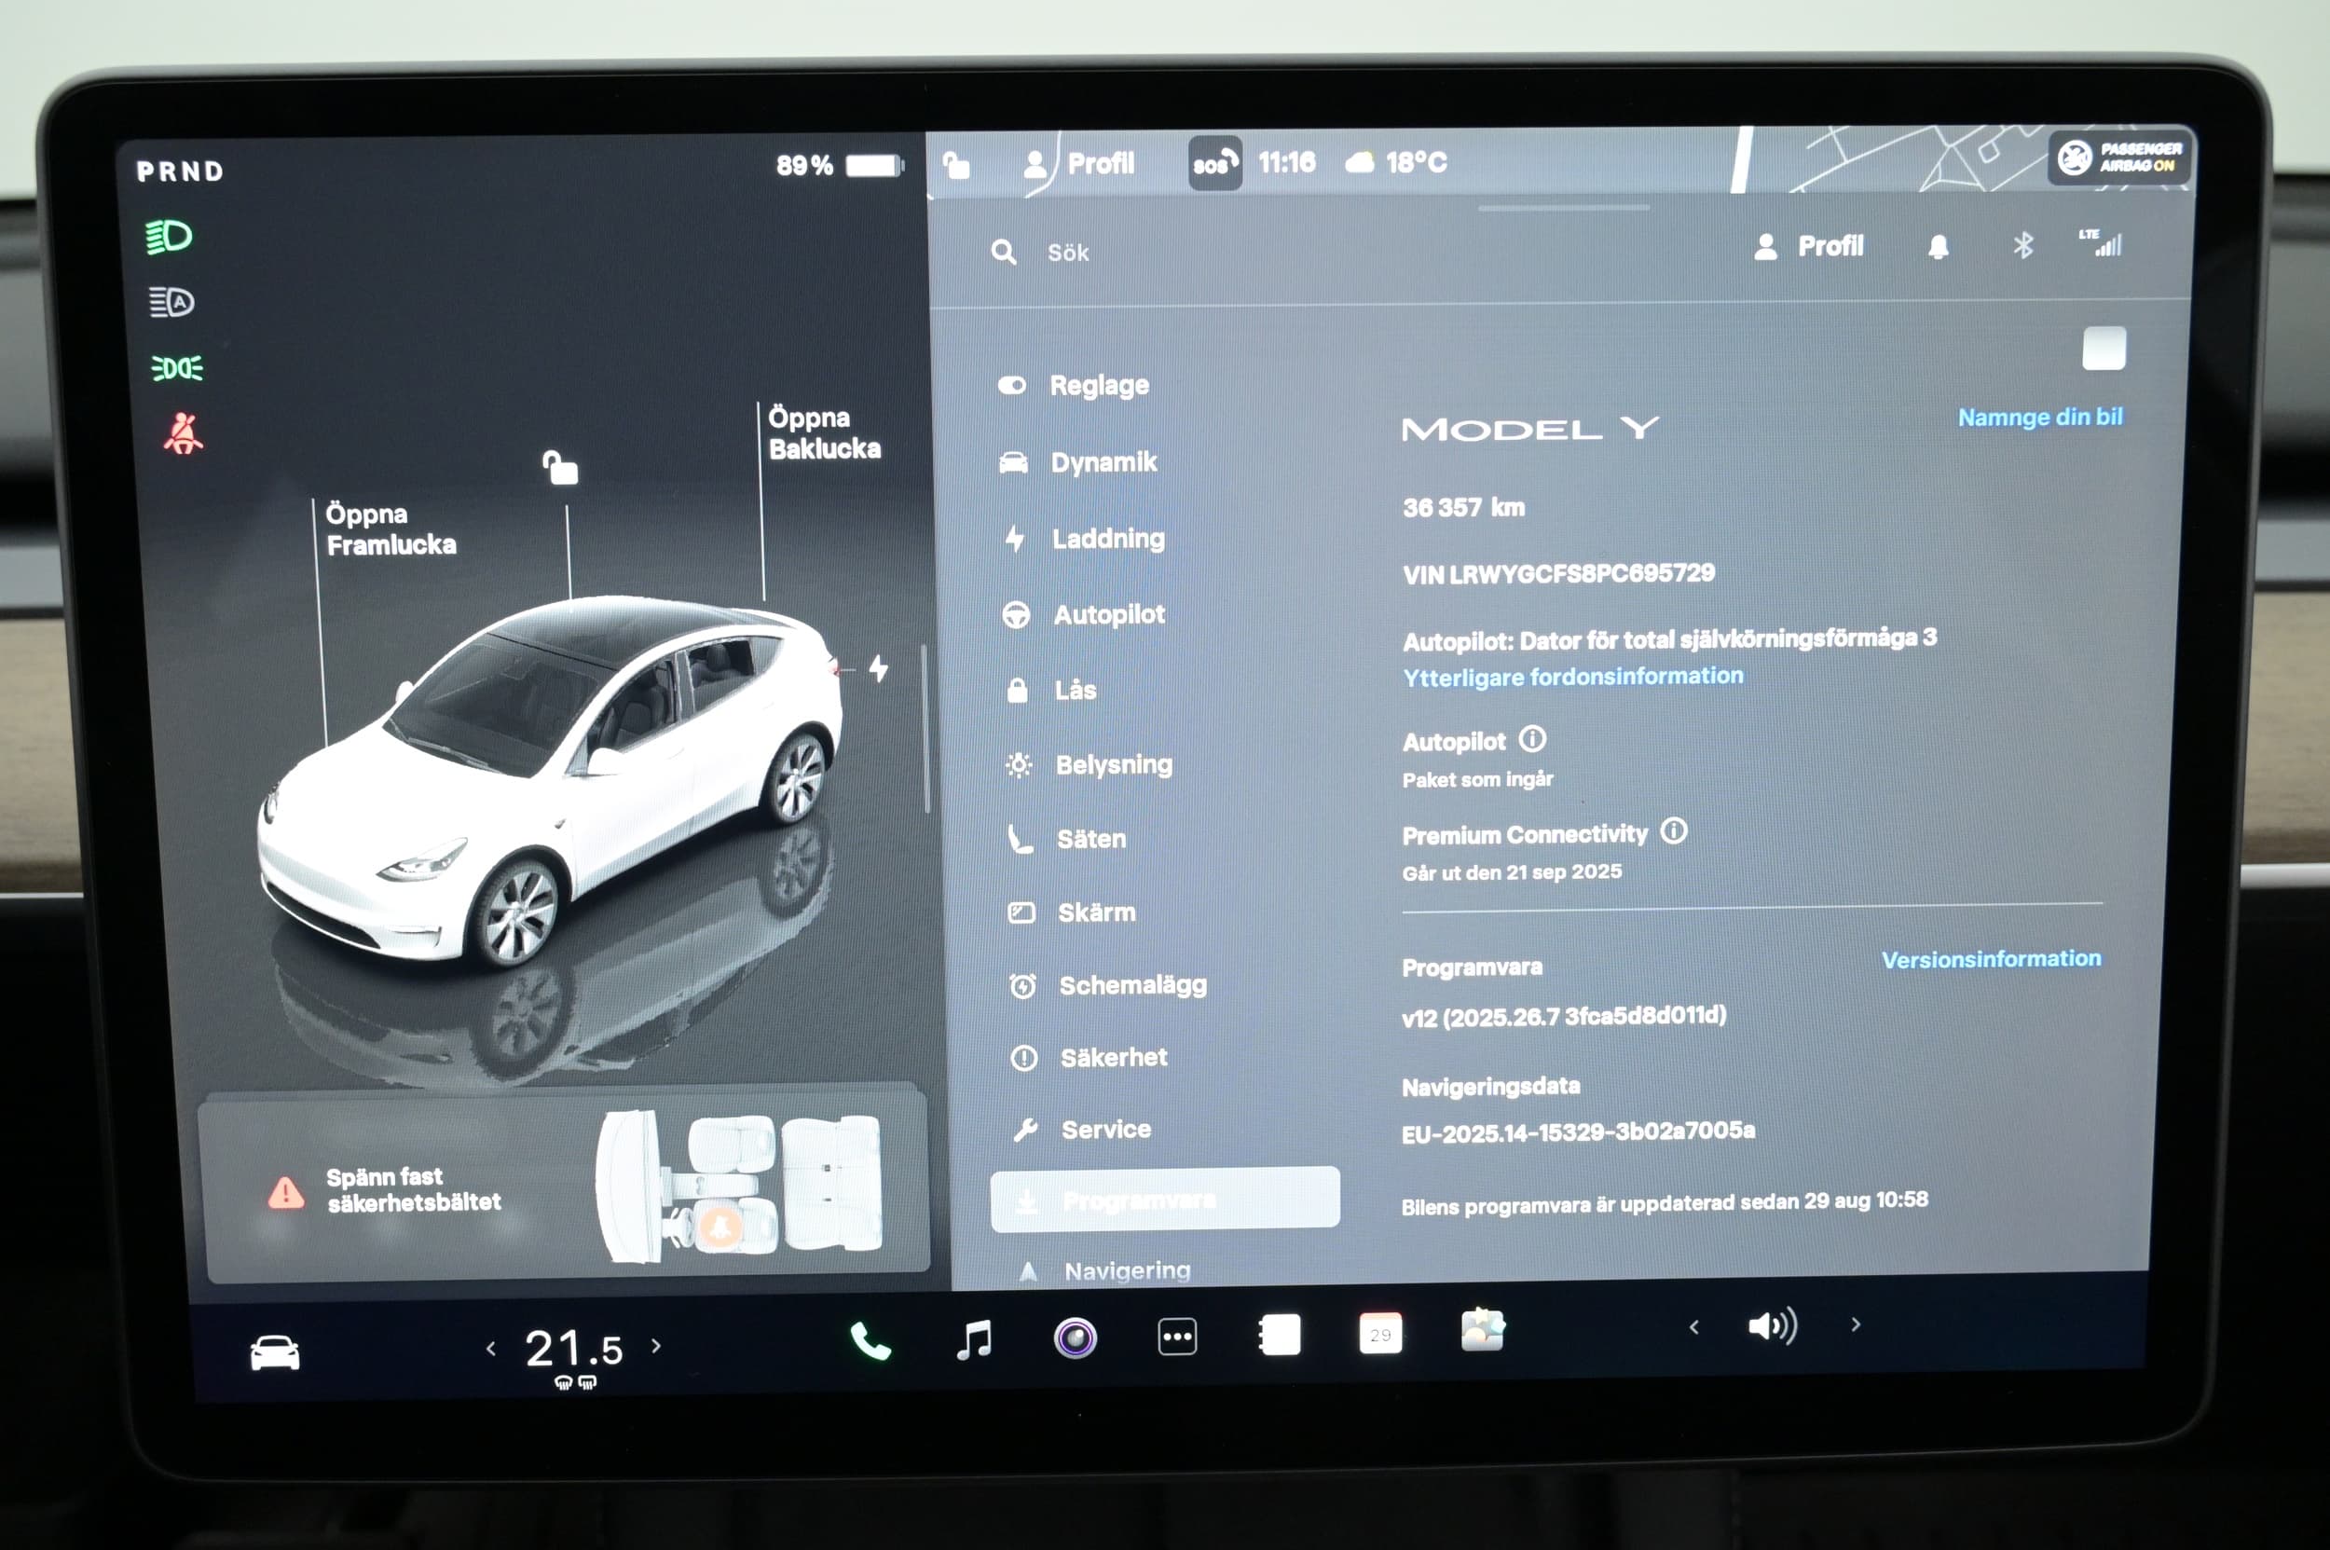Screen dimensions: 2330x1550
Task: Open the music player app
Action: click(974, 1339)
